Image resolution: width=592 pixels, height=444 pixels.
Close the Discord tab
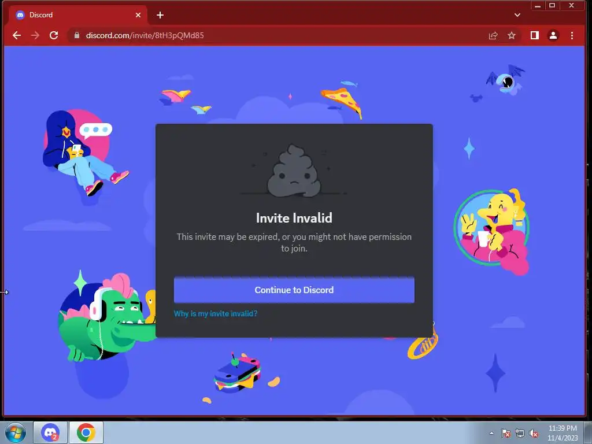click(x=138, y=15)
